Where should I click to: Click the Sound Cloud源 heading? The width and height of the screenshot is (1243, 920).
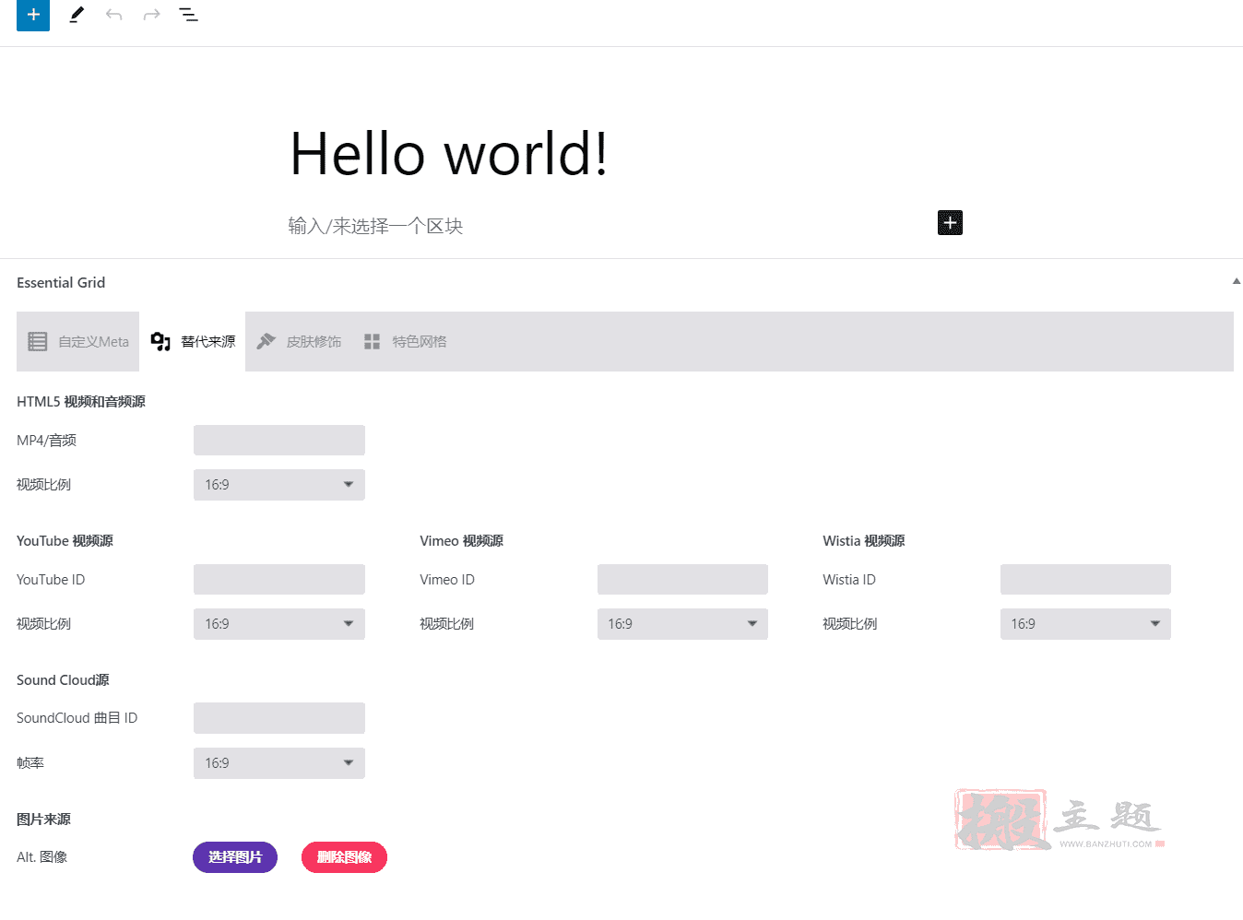point(63,679)
